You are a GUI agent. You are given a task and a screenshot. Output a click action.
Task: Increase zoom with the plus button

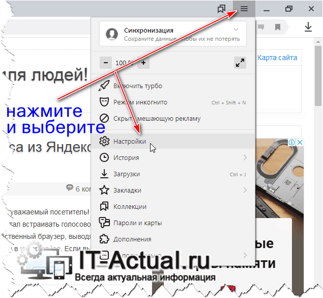coord(143,63)
